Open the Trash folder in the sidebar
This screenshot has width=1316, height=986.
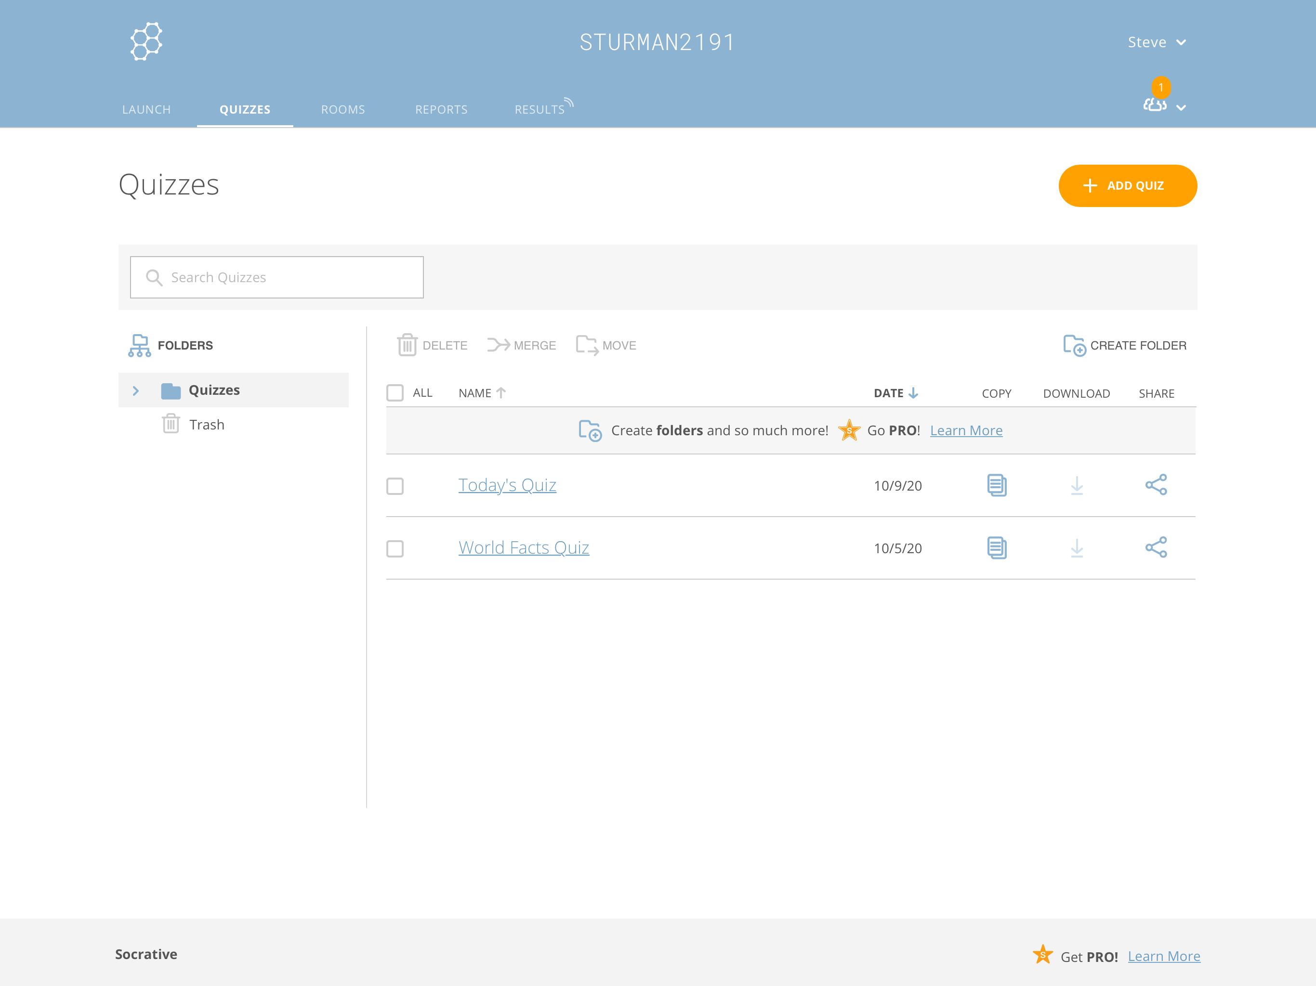(x=206, y=425)
